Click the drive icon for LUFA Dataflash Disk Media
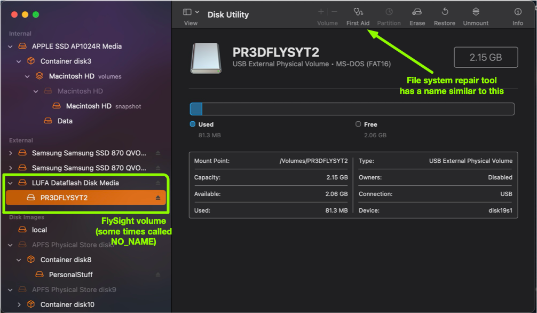537x313 pixels. [22, 183]
